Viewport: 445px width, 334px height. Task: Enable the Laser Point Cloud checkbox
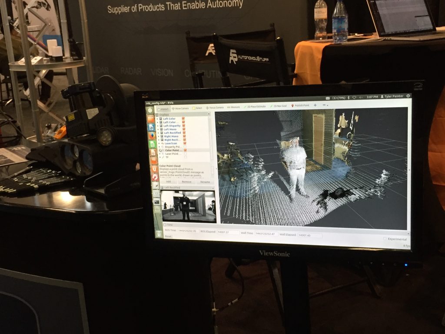[x=185, y=154]
